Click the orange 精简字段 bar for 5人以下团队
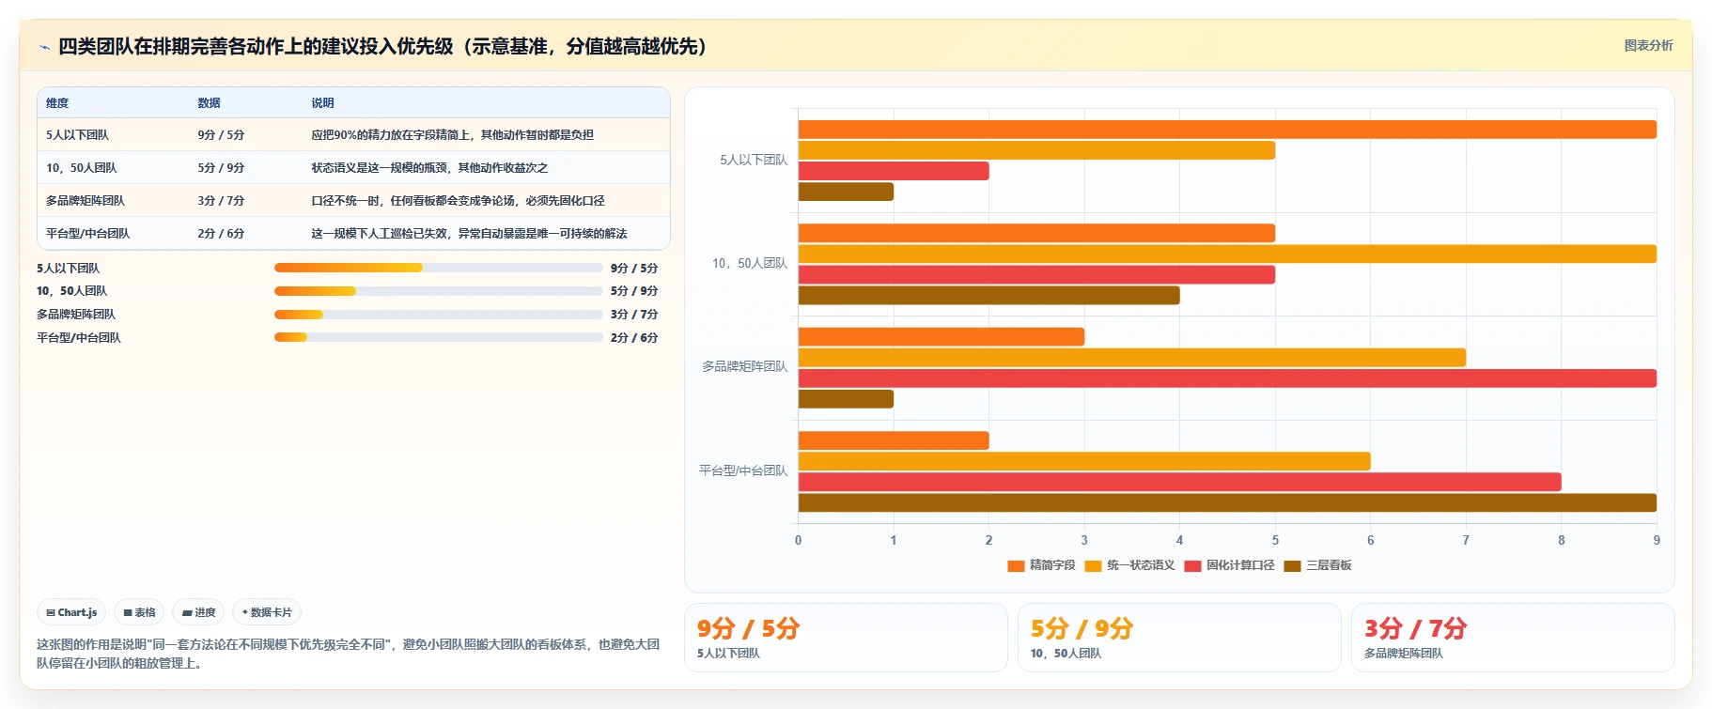This screenshot has width=1712, height=709. point(1227,130)
